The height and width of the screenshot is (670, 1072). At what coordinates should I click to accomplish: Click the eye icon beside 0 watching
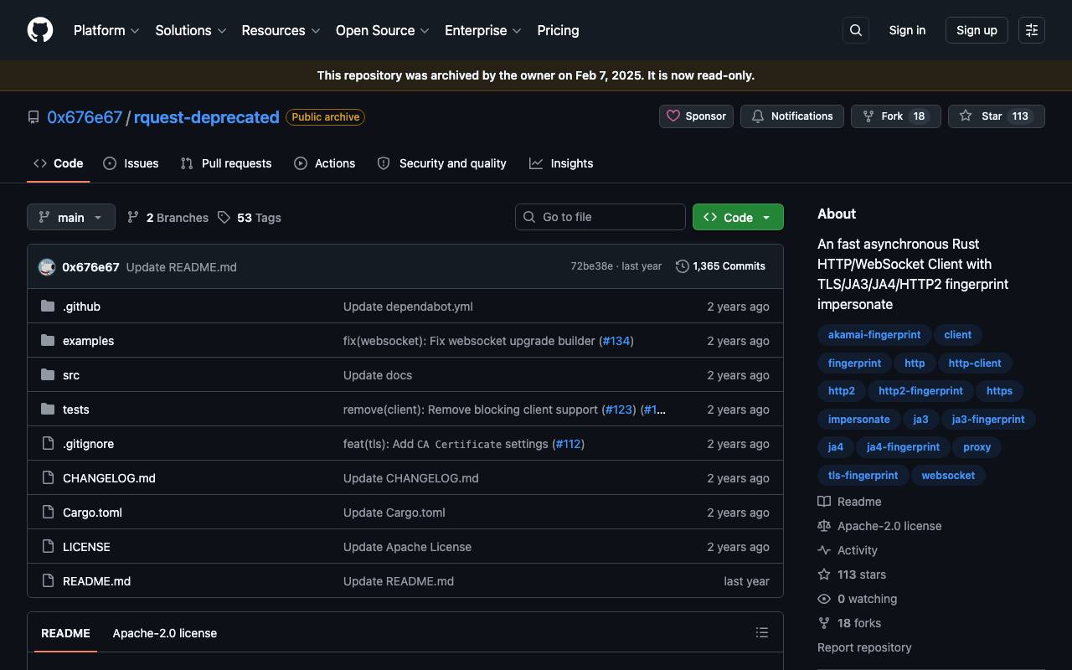pyautogui.click(x=824, y=599)
